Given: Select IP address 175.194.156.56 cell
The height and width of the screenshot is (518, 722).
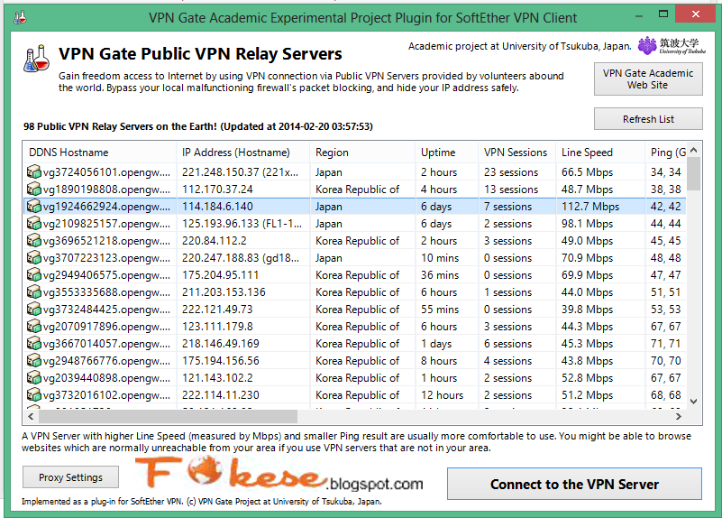Looking at the screenshot, I should [x=242, y=361].
